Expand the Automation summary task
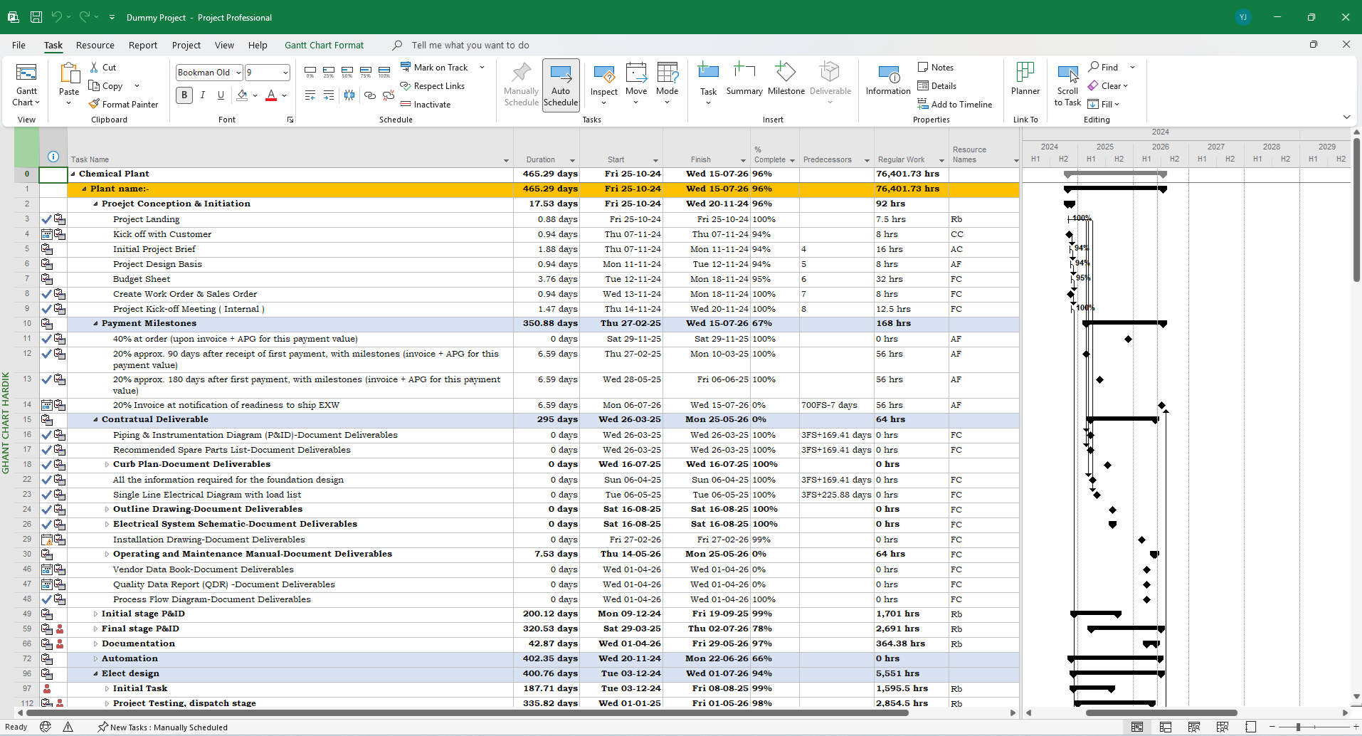The width and height of the screenshot is (1362, 736). (x=95, y=659)
